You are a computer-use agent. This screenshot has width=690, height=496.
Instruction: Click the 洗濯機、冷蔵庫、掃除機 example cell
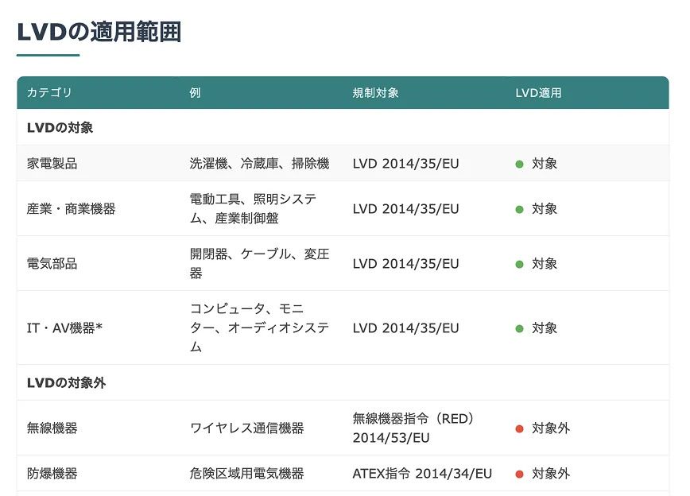(259, 164)
